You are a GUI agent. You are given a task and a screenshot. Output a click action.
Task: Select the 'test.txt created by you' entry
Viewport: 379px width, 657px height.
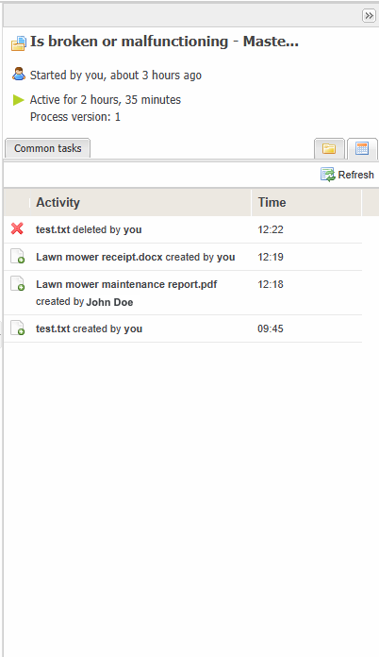[90, 328]
